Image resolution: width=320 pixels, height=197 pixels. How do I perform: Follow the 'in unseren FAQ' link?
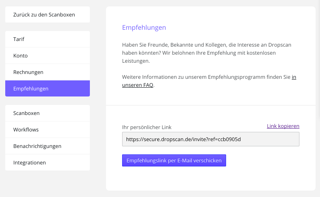click(x=138, y=85)
